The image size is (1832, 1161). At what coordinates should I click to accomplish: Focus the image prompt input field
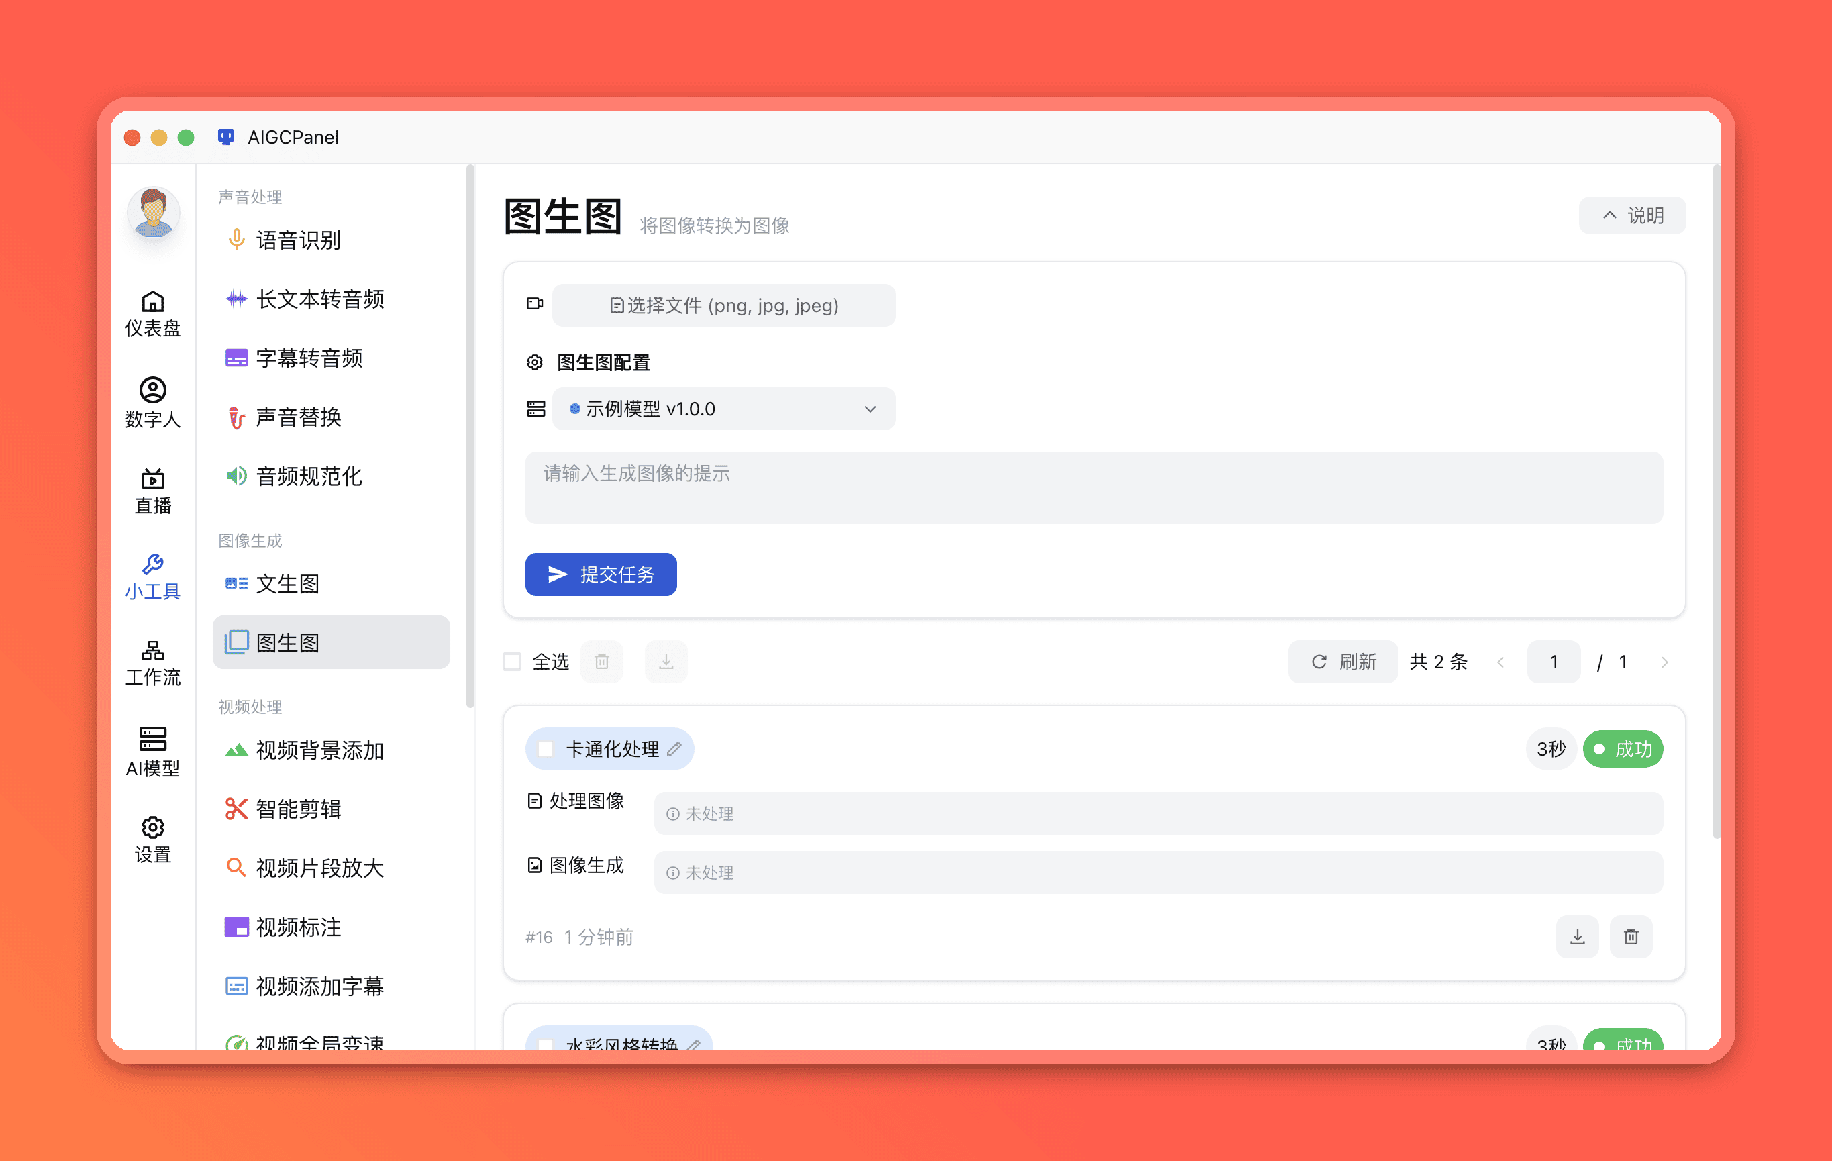(1093, 487)
